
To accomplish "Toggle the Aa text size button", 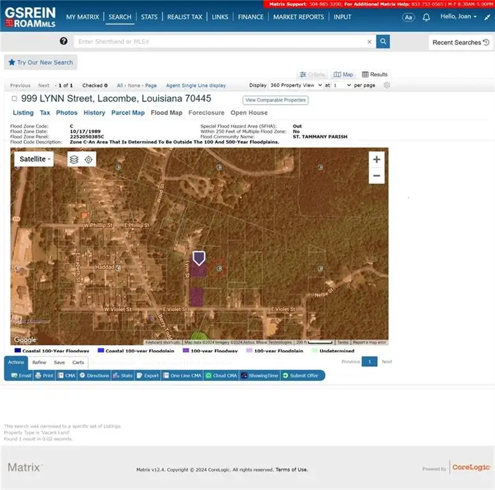I will 408,17.
